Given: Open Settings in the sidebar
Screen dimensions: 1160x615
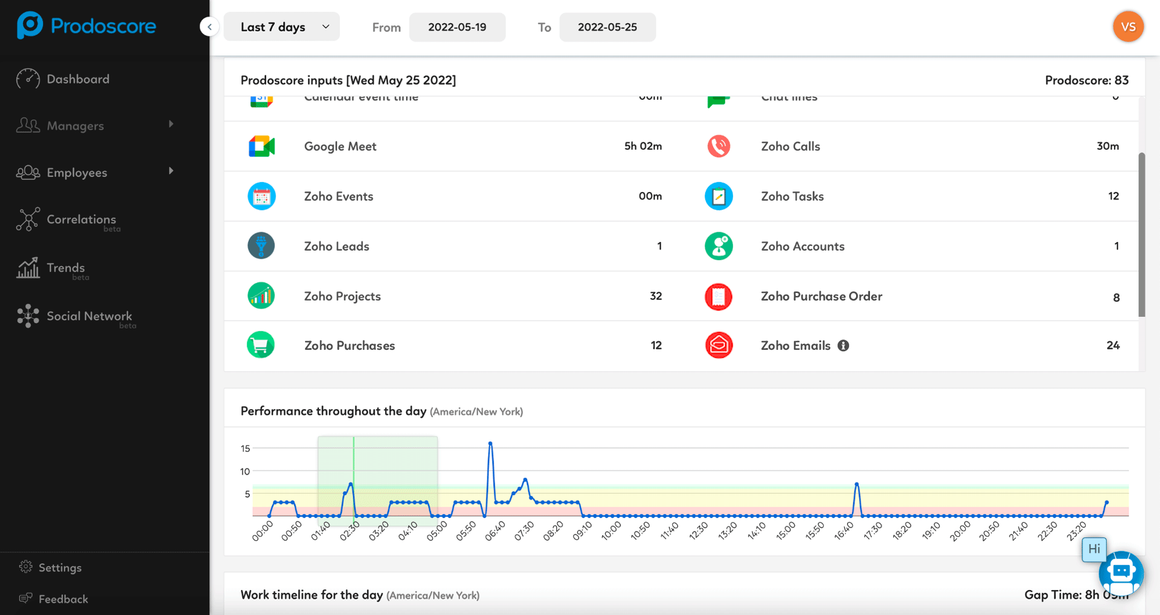Looking at the screenshot, I should (60, 567).
